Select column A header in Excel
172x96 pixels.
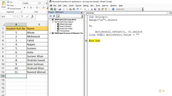16,25
